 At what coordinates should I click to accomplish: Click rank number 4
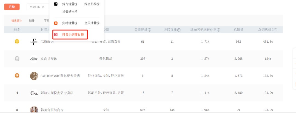click(x=17, y=93)
